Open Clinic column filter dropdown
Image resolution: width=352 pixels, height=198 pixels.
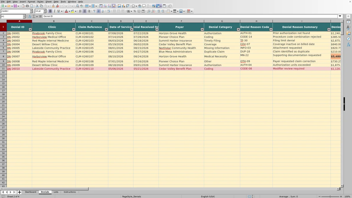click(x=73, y=29)
